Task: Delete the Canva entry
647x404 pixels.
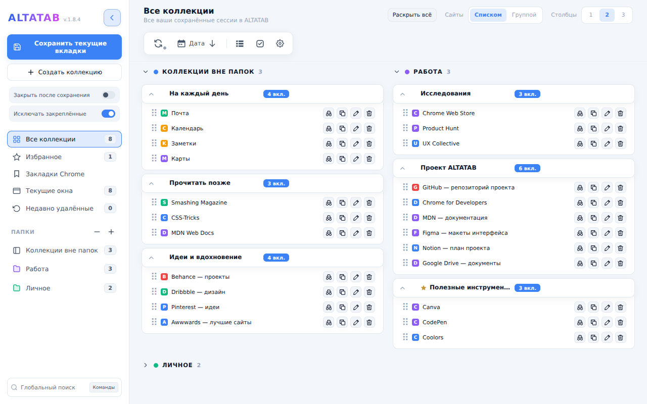Action: (x=621, y=307)
